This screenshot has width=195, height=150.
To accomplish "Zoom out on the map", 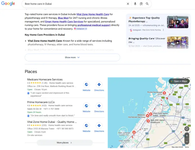I will 187,141.
